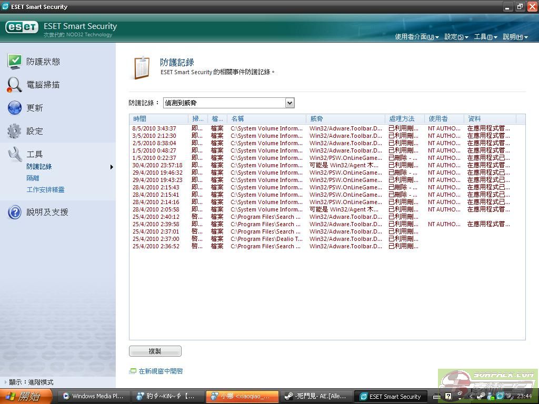Select 工作安排精靈 in the sidebar
Viewport: 539px width, 404px height.
pyautogui.click(x=45, y=190)
